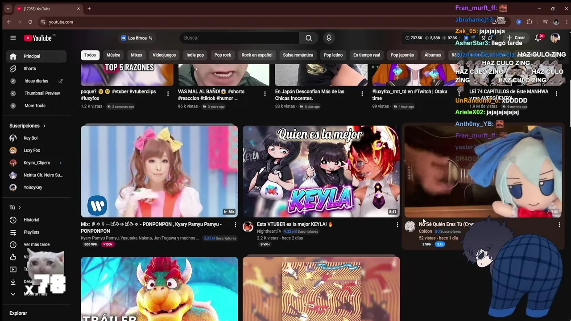Screen dimensions: 571x321
Task: Expand Mostrar más in the sidebar
Action: (36, 294)
